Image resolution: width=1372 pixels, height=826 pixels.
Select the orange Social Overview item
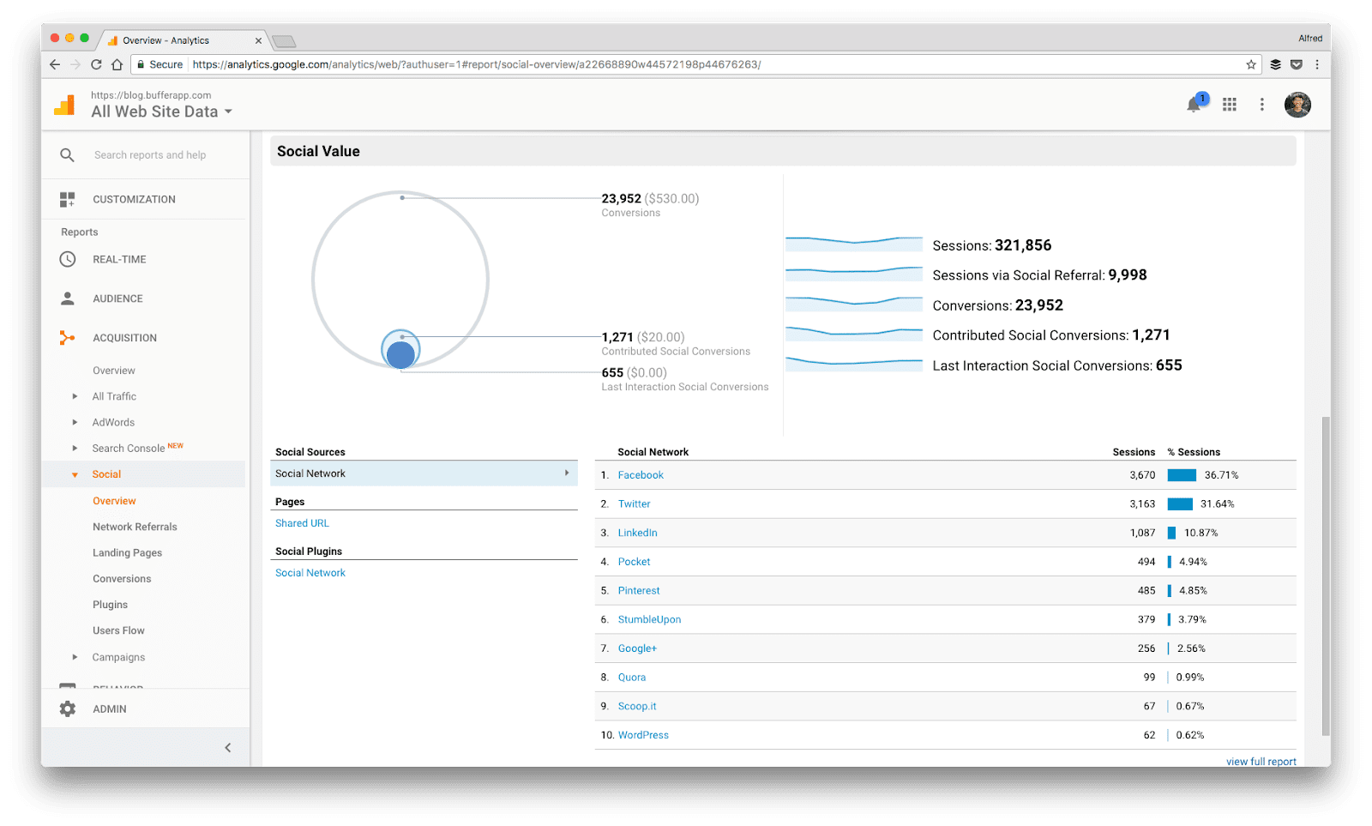coord(114,501)
